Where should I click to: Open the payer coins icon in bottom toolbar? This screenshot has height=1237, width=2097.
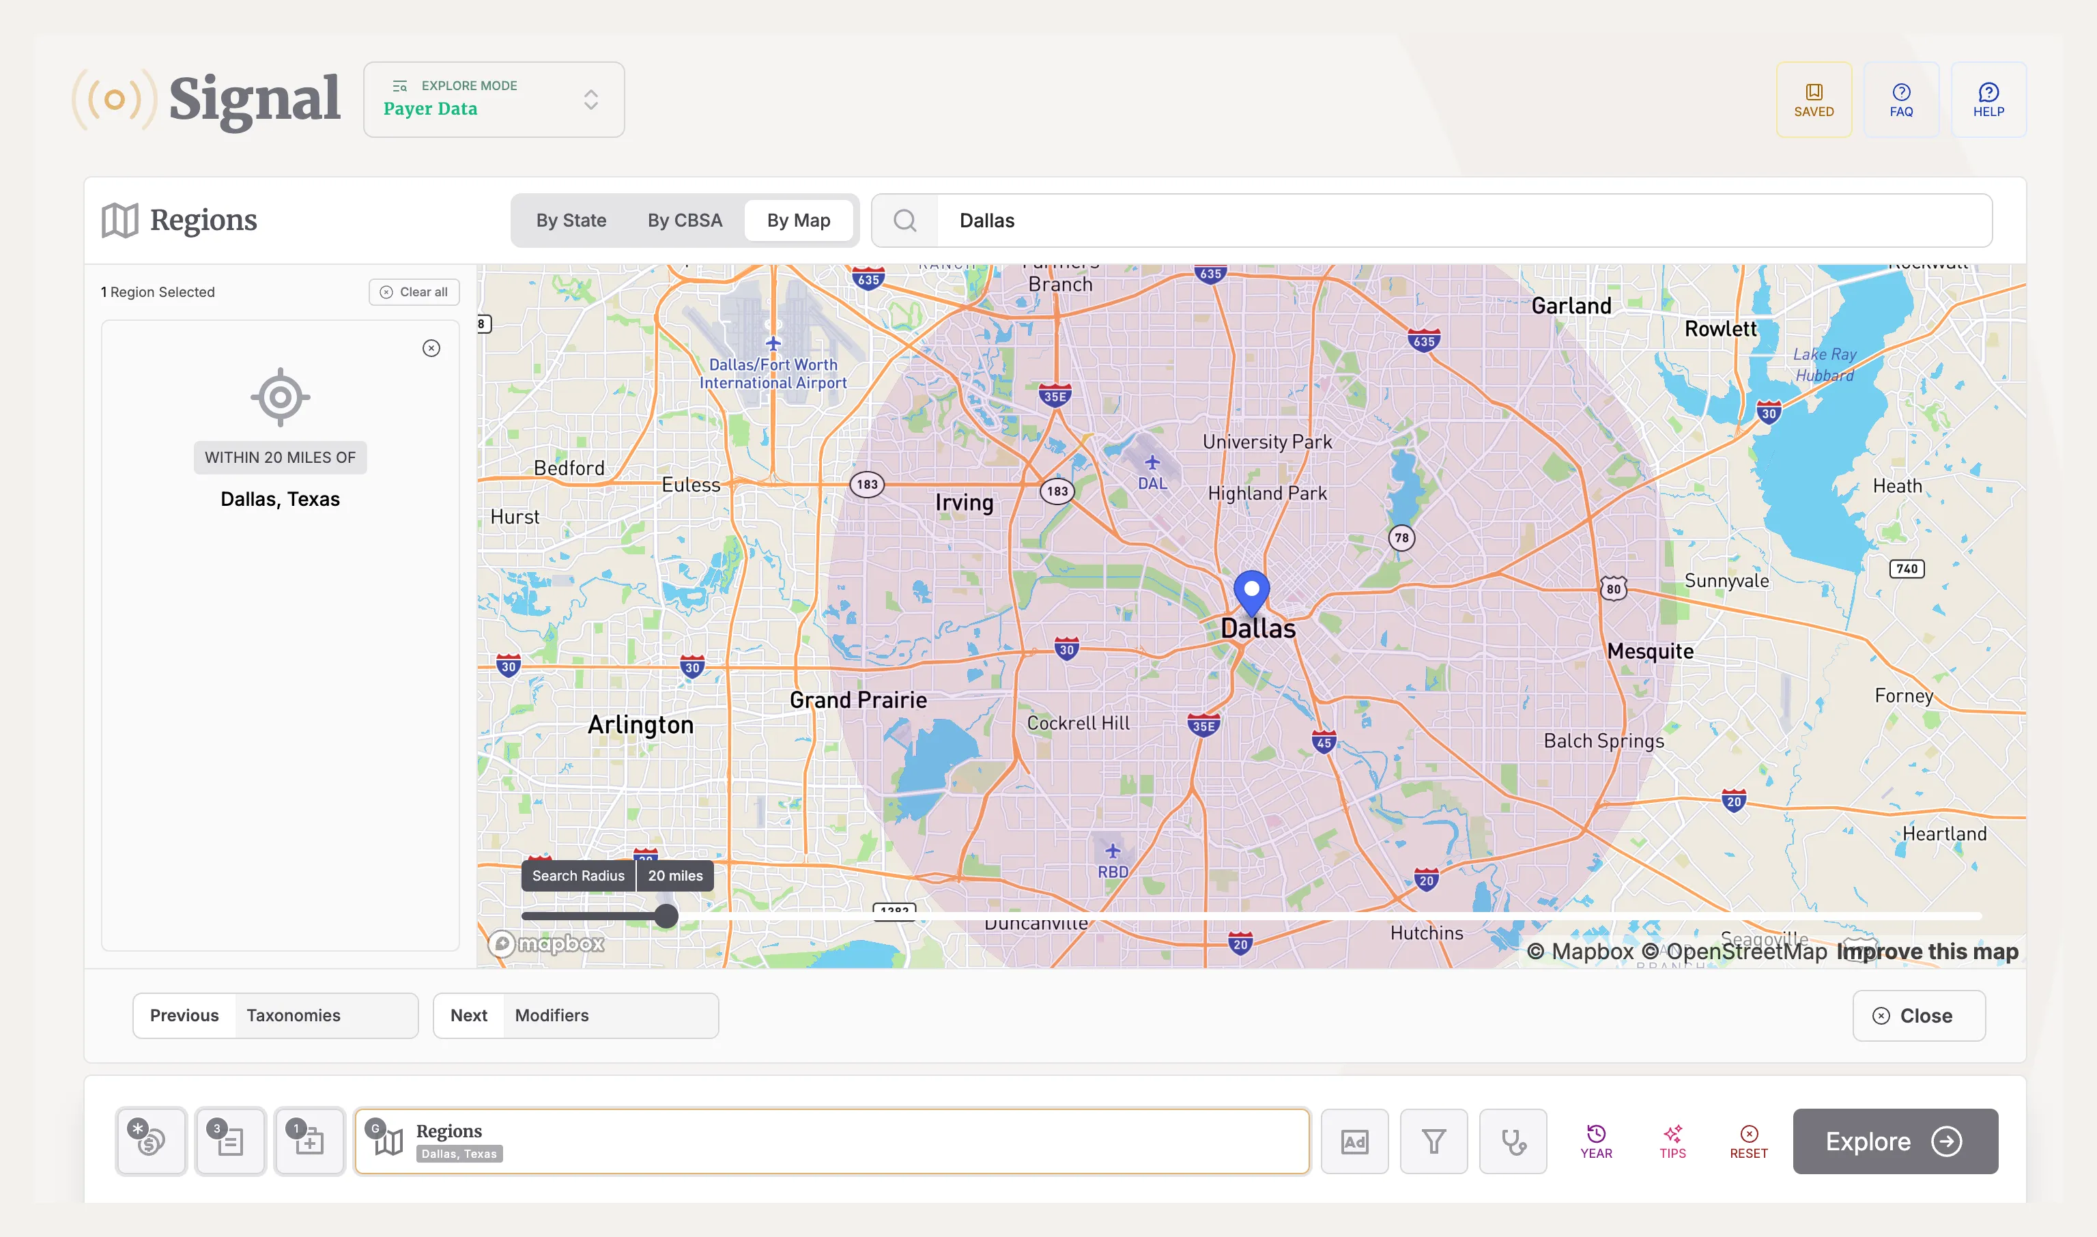(150, 1141)
